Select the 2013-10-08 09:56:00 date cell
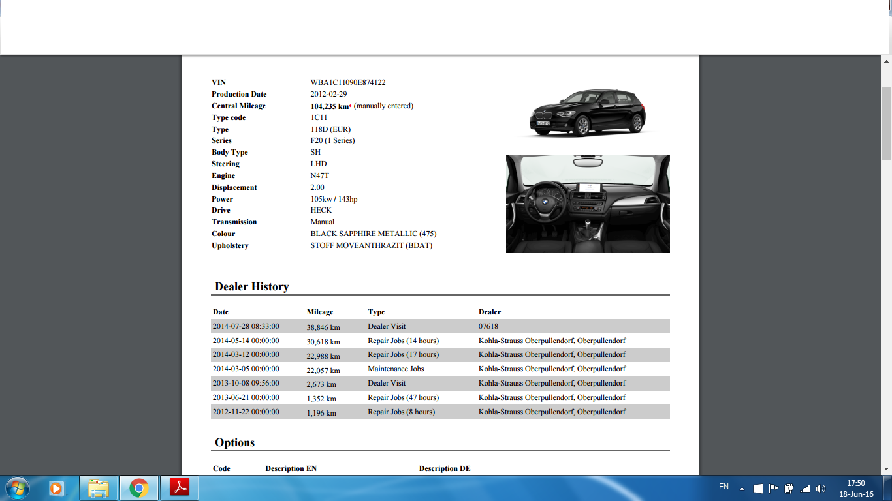This screenshot has width=892, height=501. point(246,383)
